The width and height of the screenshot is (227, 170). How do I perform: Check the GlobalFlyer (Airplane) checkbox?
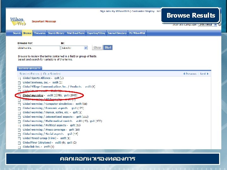[19, 143]
